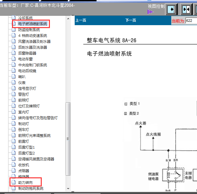The height and width of the screenshot is (194, 197).
Task: Open 后窗除霜器 entry
Action: coord(27,53)
